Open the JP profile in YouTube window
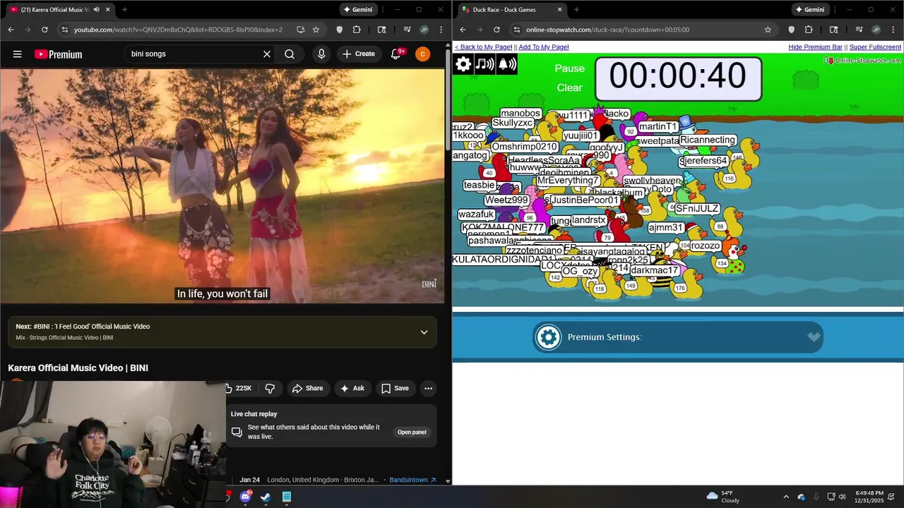 click(x=424, y=30)
